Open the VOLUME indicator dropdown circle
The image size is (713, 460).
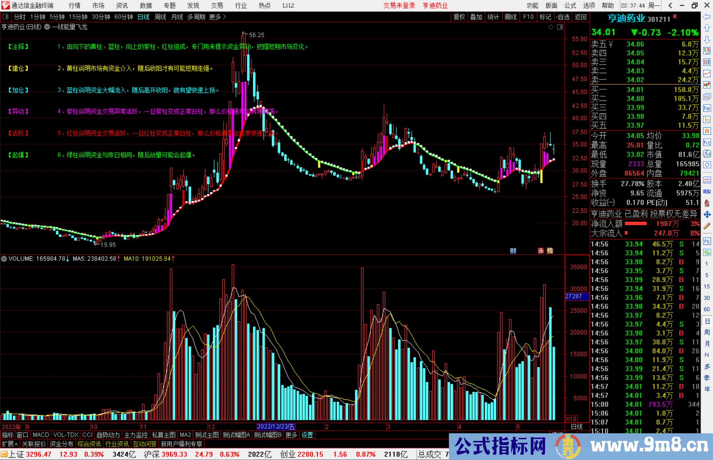[x=4, y=259]
